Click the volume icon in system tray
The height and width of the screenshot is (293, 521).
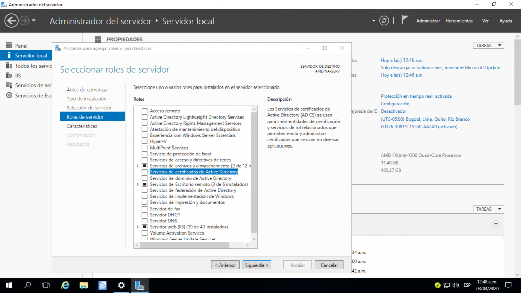point(455,285)
